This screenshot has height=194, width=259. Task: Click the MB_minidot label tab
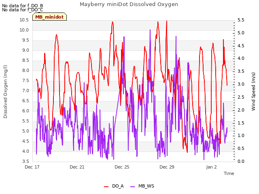pos(49,17)
